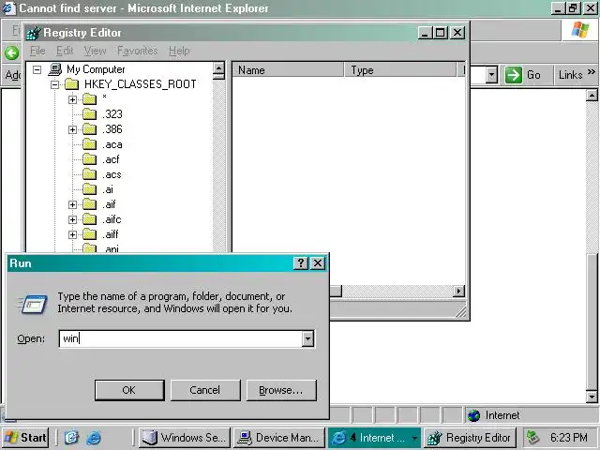Expand the Links toolbar chevron

pyautogui.click(x=592, y=71)
